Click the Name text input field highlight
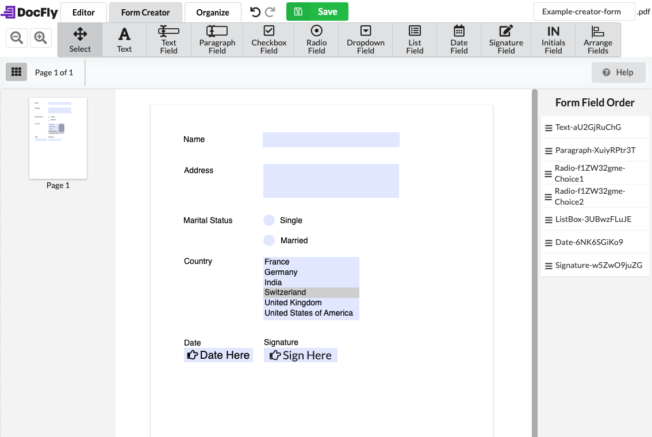The height and width of the screenshot is (437, 652). pyautogui.click(x=331, y=139)
